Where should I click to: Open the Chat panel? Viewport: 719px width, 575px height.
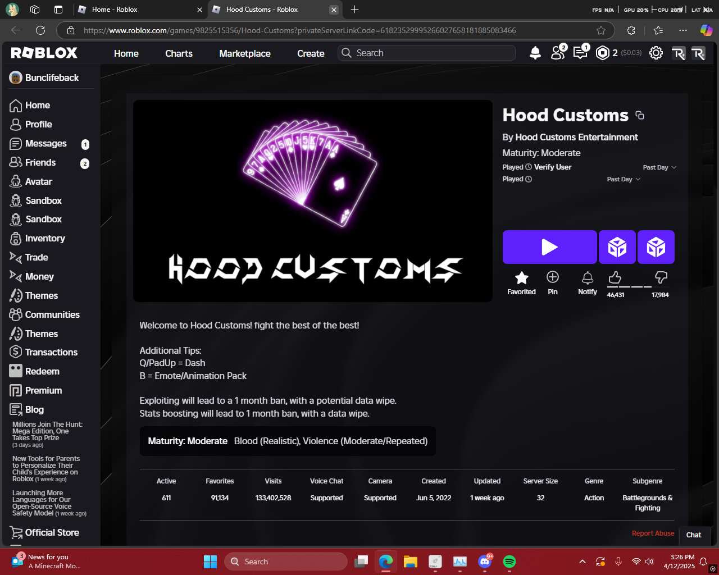pos(694,535)
